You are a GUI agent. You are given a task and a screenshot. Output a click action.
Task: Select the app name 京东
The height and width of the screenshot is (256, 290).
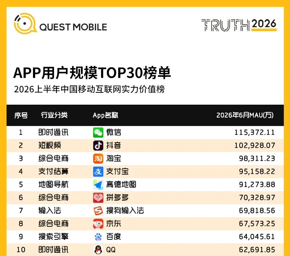113,224
